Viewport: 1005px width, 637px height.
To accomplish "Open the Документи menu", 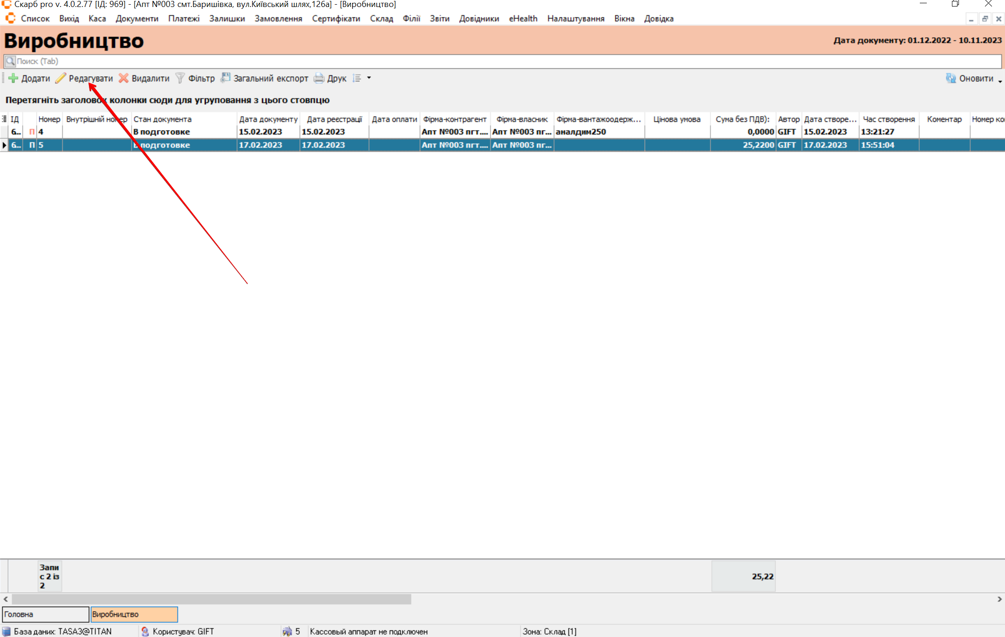I will (x=137, y=19).
